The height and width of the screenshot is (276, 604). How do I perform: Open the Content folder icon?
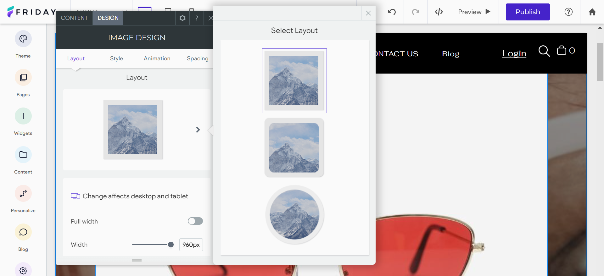coord(23,155)
